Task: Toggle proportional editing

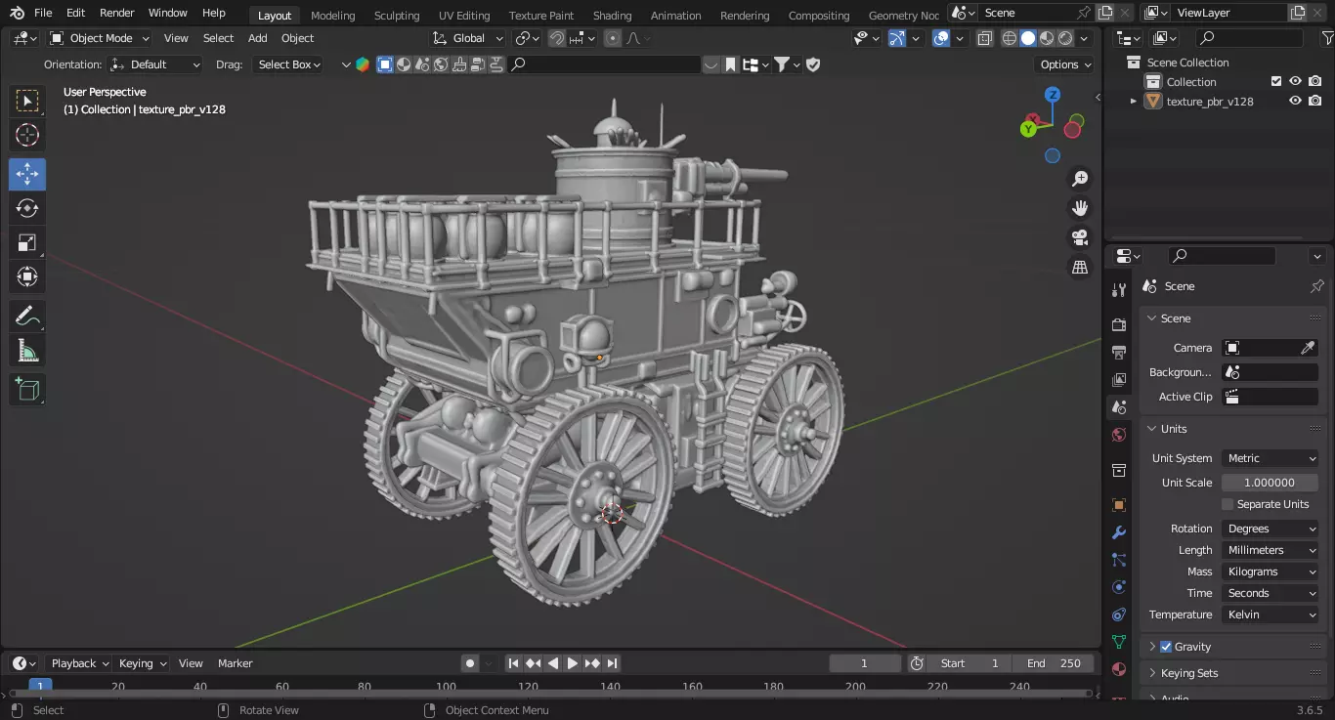Action: point(613,38)
